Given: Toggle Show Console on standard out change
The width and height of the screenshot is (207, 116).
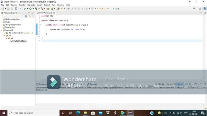Looking at the screenshot, I should [x=178, y=84].
